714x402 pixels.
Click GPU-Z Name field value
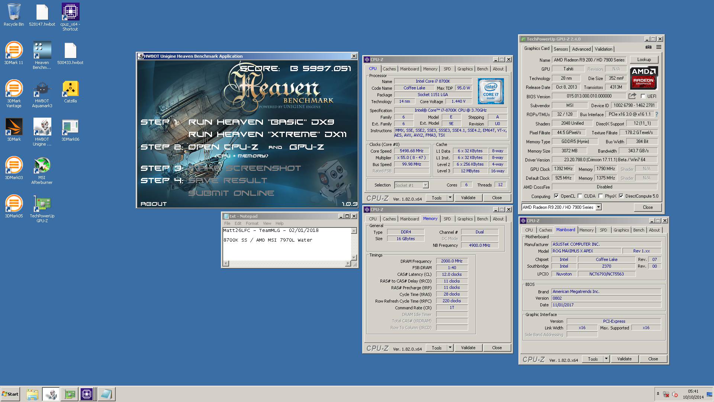[x=589, y=60]
